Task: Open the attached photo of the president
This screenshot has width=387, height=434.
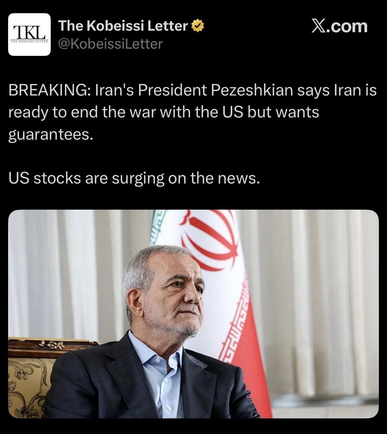Action: pos(193,314)
